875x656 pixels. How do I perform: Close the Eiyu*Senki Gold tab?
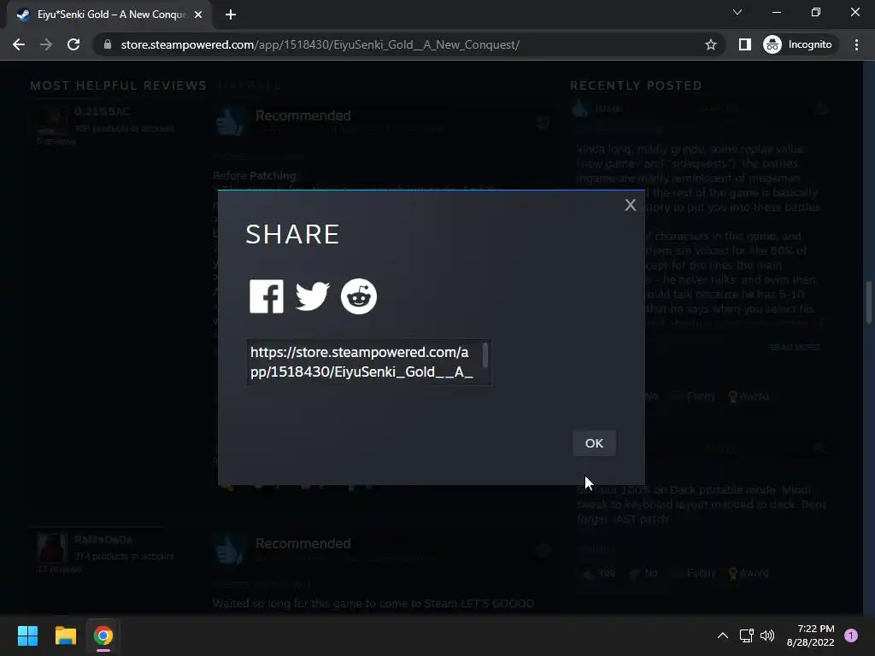(198, 15)
